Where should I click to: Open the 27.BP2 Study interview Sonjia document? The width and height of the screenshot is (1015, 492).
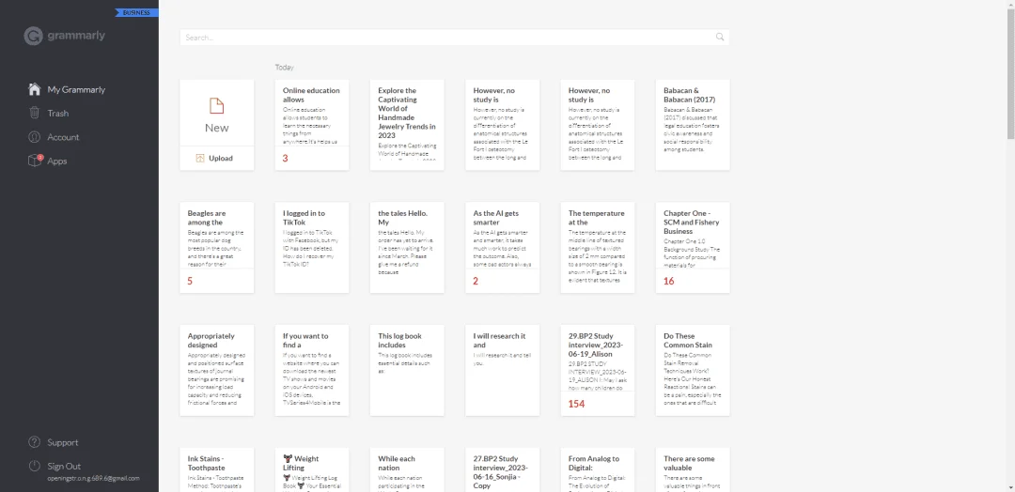(502, 470)
